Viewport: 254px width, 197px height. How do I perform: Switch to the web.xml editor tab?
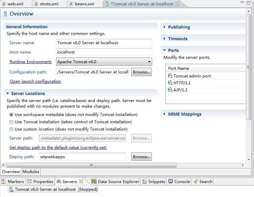(16, 4)
